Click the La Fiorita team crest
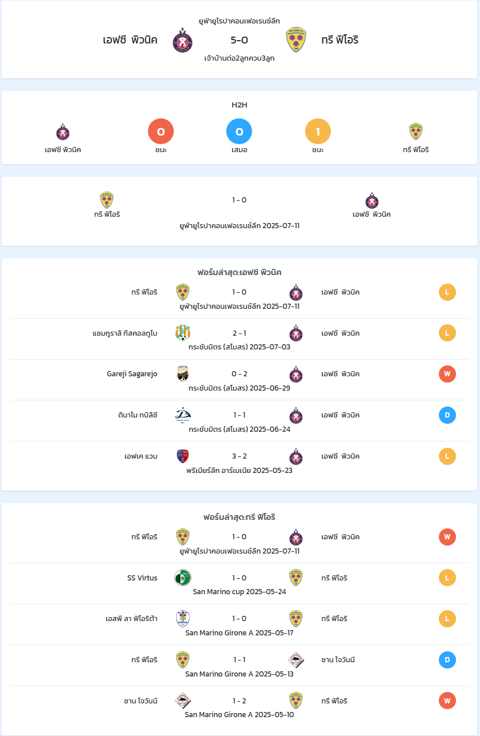This screenshot has width=480, height=736. click(x=182, y=619)
